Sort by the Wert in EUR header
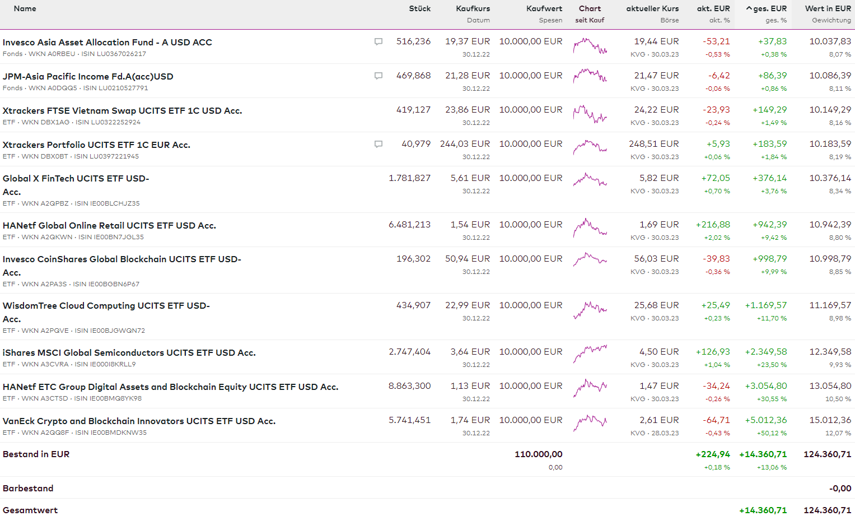The image size is (855, 516). 828,8
